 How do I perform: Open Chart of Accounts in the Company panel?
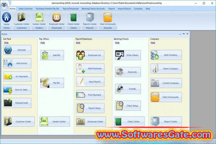point(166,97)
